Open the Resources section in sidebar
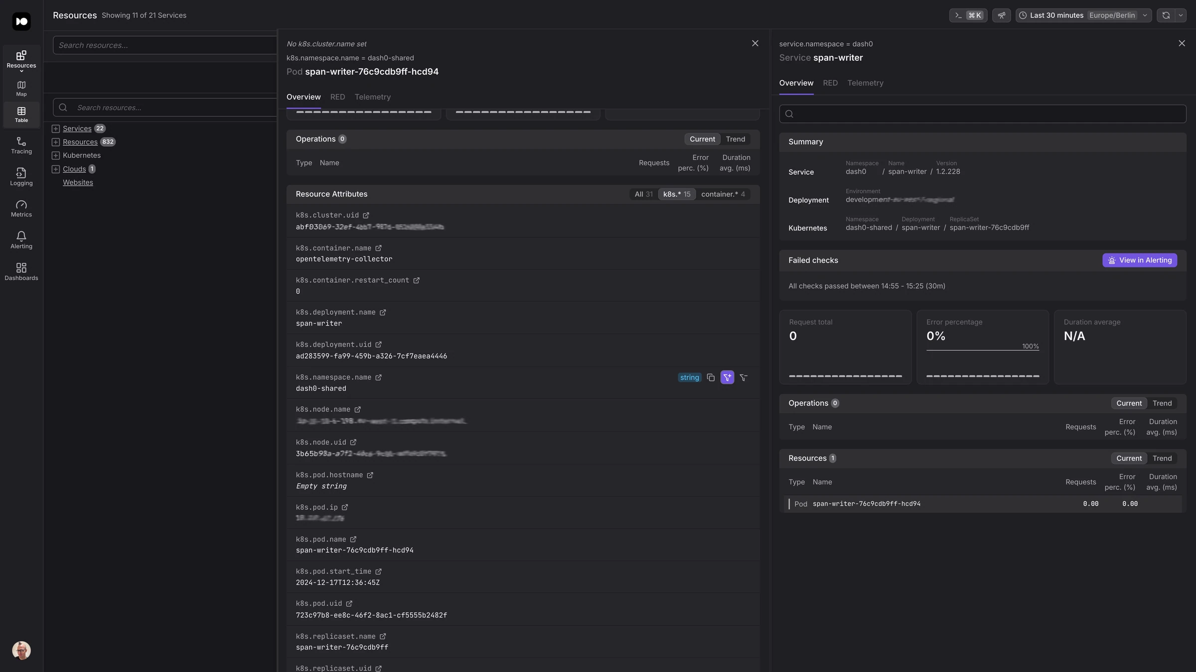The height and width of the screenshot is (672, 1196). 21,60
